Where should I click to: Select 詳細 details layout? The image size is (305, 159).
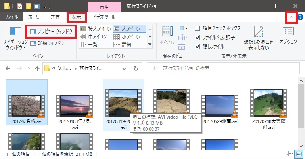(122, 45)
